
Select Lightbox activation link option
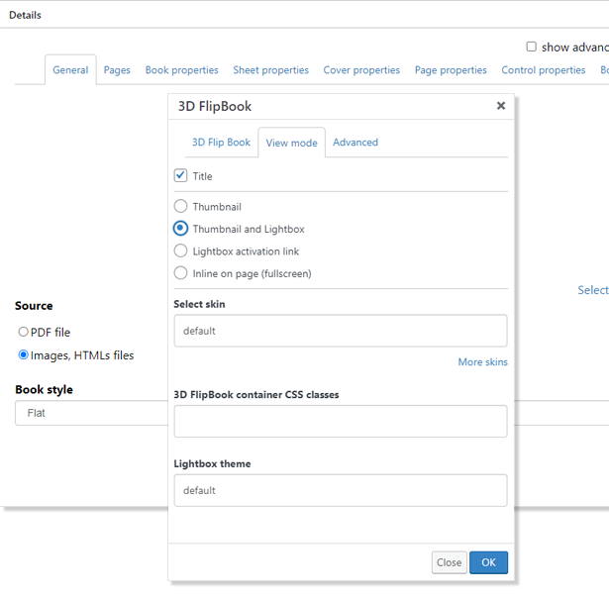click(x=180, y=251)
